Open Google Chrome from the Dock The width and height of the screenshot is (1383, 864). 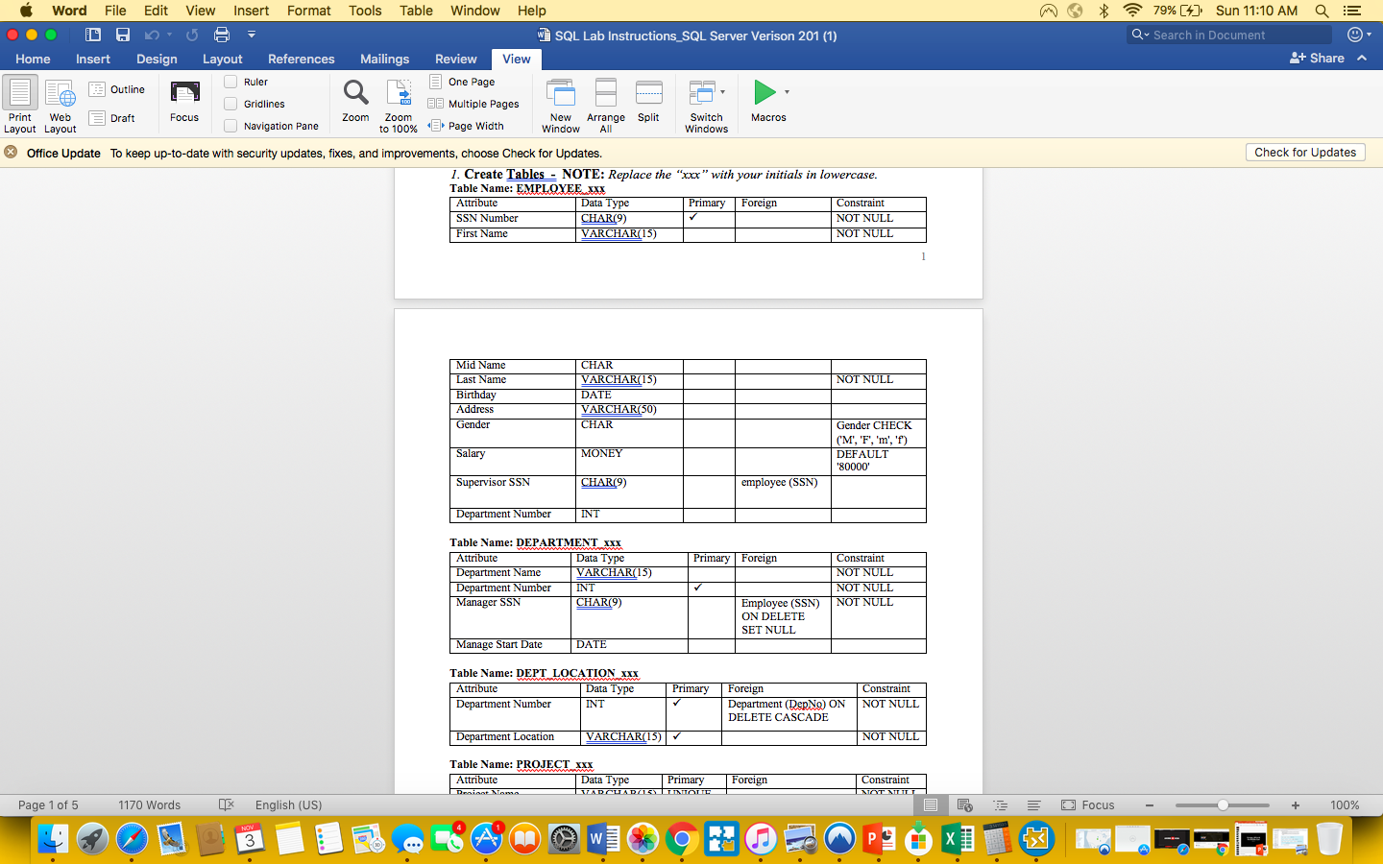[x=681, y=840]
